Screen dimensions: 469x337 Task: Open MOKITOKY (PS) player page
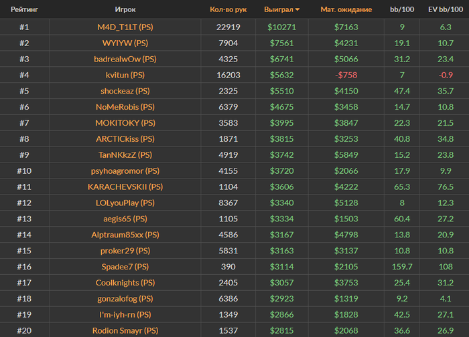[x=125, y=123]
